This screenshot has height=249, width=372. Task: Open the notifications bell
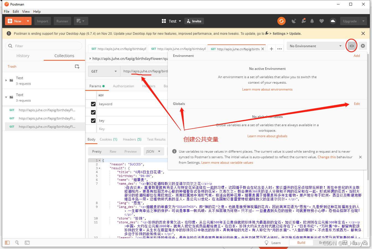[x=312, y=21]
